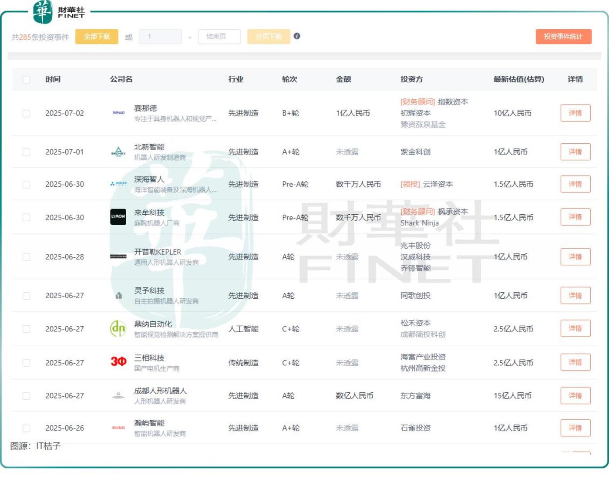Click the 云泽资本 investor link
609x479 pixels.
pos(438,184)
